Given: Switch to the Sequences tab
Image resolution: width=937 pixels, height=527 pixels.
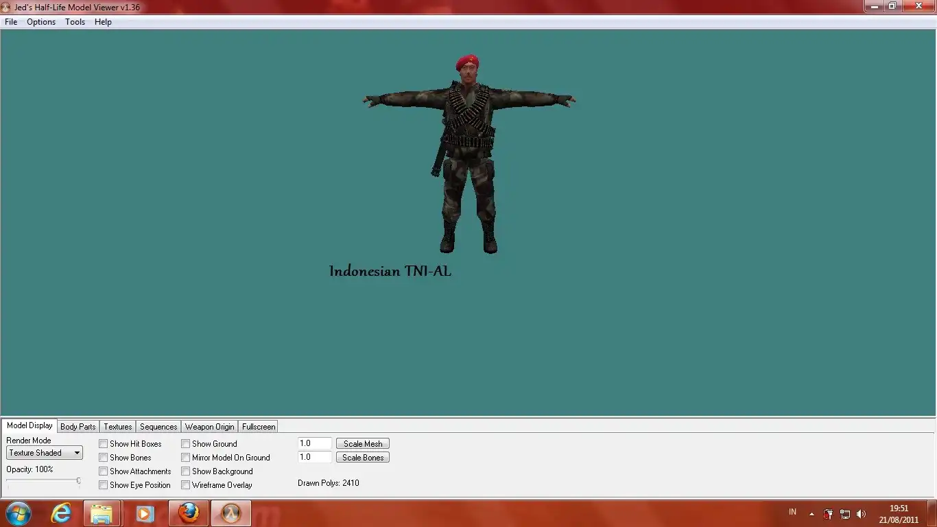Looking at the screenshot, I should pos(158,427).
